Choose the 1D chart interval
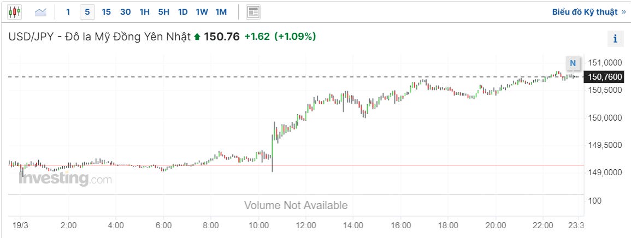631x238 pixels. [x=182, y=11]
